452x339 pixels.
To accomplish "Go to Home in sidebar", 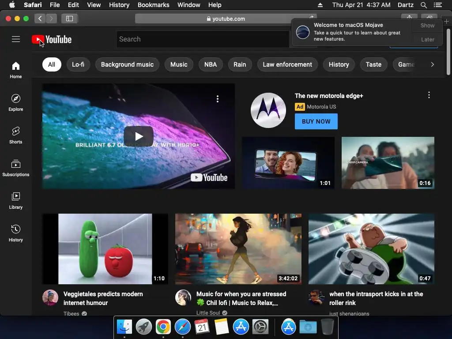I will (x=15, y=70).
